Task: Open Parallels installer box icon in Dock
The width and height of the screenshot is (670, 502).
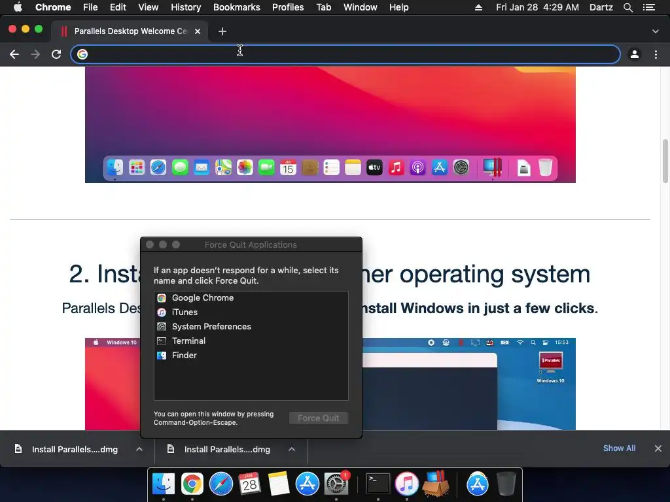Action: (x=435, y=484)
